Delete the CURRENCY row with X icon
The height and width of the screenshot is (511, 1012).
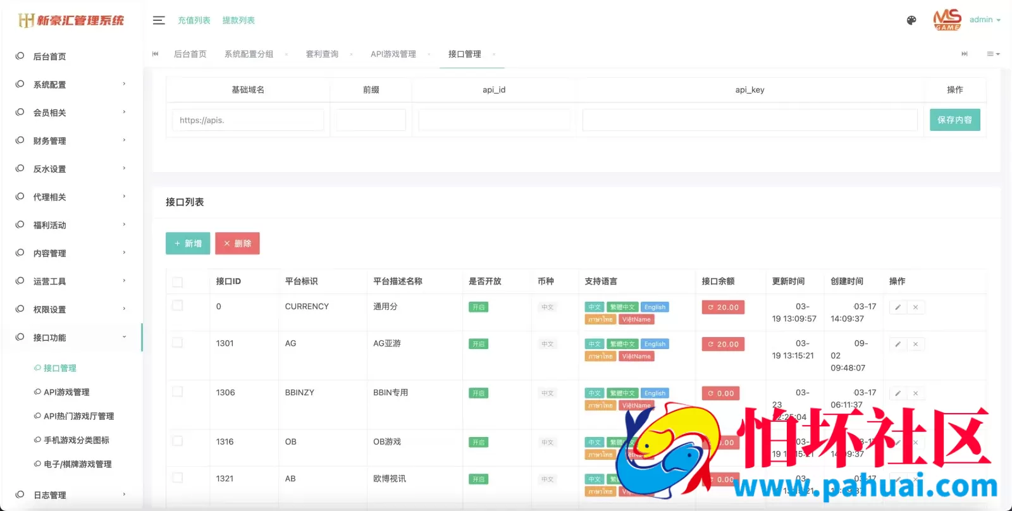coord(915,307)
